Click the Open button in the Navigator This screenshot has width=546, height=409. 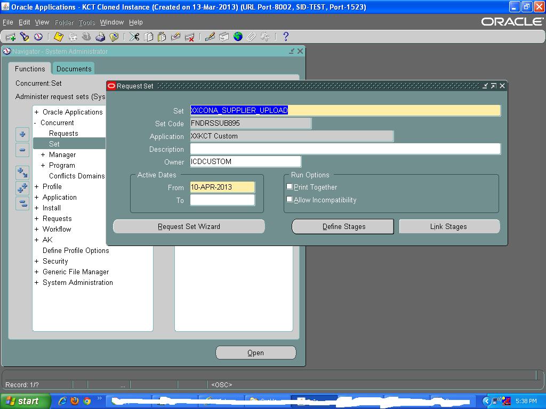point(255,353)
